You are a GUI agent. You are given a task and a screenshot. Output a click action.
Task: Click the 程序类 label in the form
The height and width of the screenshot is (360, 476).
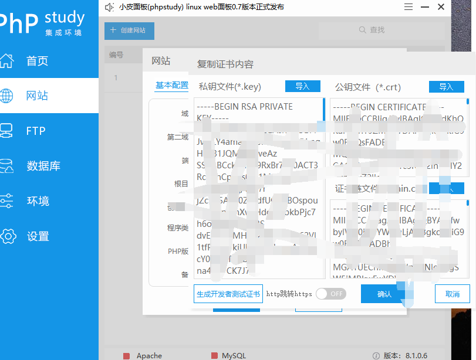178,227
